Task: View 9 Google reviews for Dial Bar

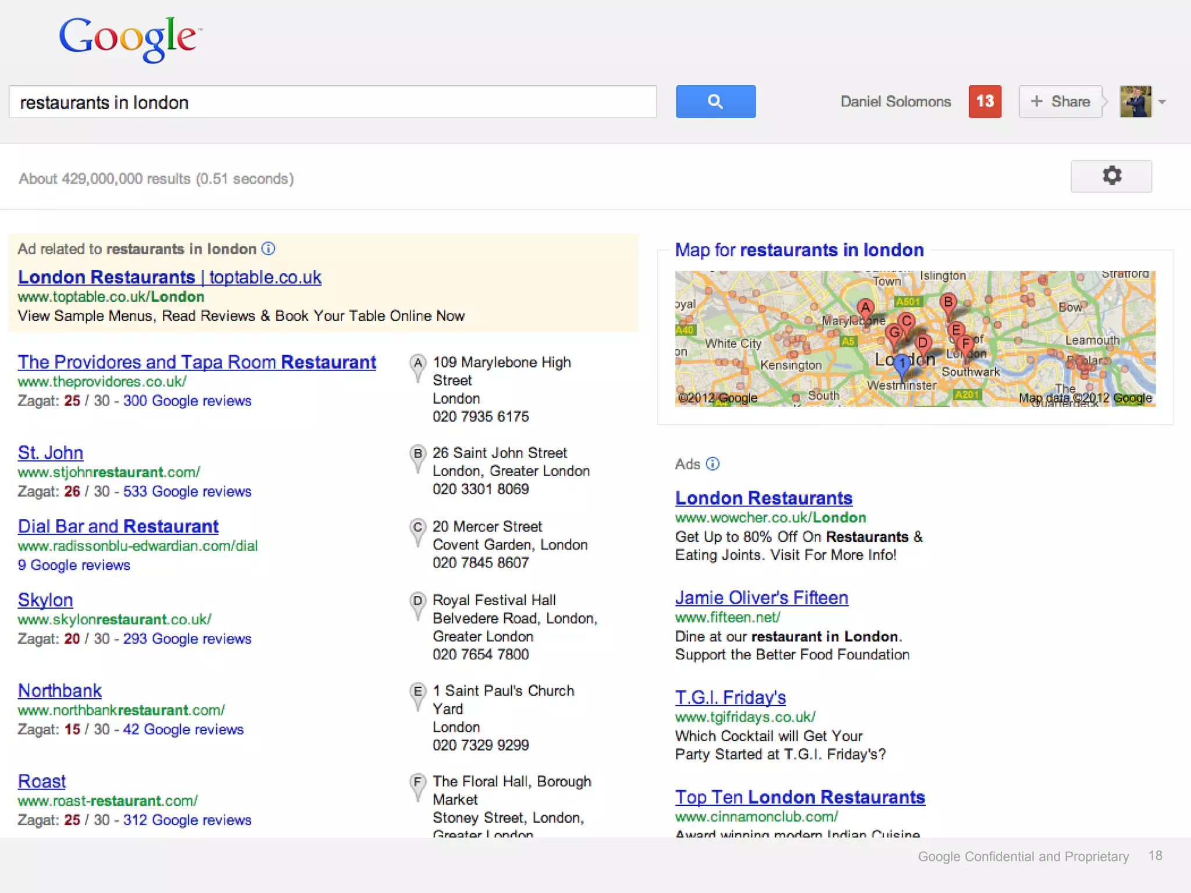Action: 74,565
